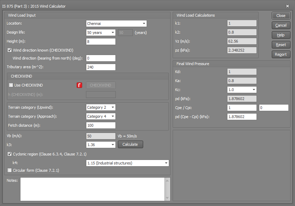Open the Design life 50 years dropdown
The width and height of the screenshot is (295, 206).
(x=101, y=33)
